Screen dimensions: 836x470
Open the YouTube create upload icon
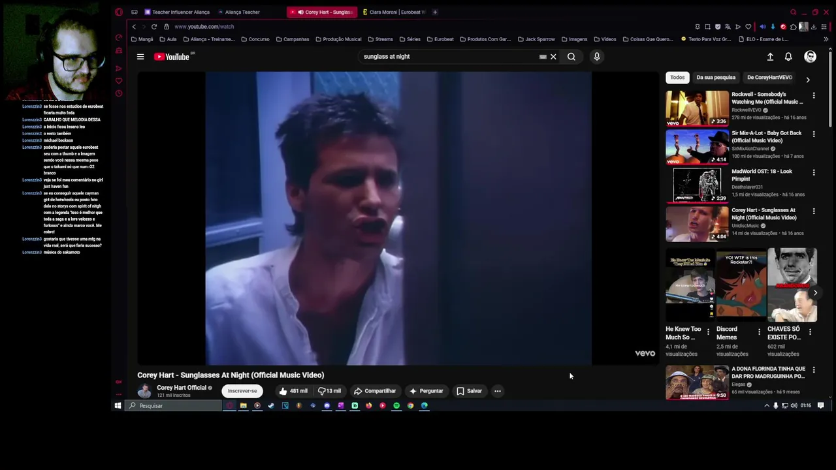click(770, 57)
